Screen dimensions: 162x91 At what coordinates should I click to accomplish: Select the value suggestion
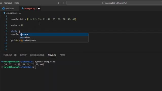54,37
